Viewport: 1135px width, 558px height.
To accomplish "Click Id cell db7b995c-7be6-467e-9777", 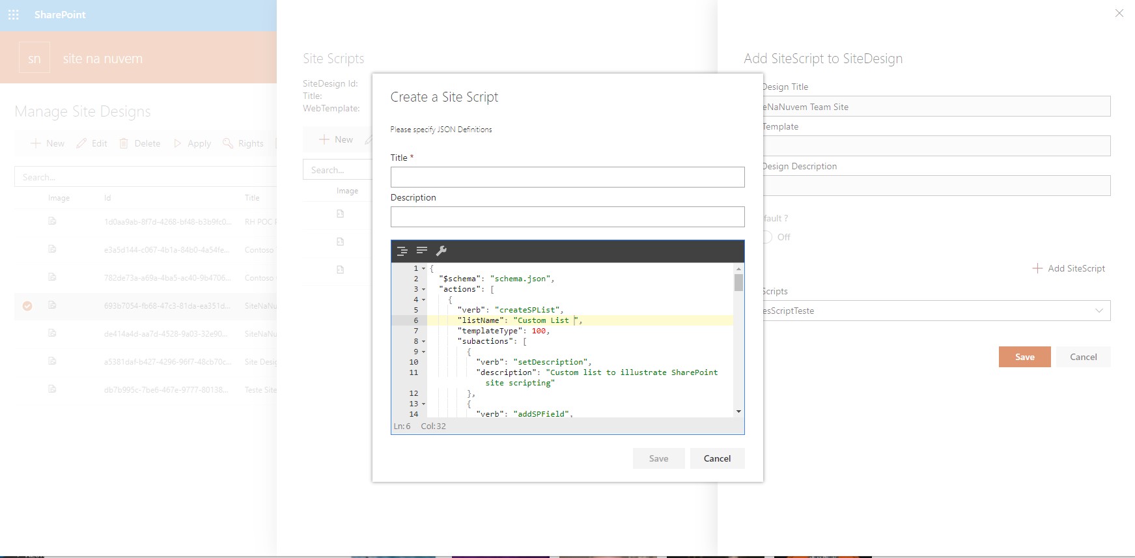I will [x=166, y=390].
